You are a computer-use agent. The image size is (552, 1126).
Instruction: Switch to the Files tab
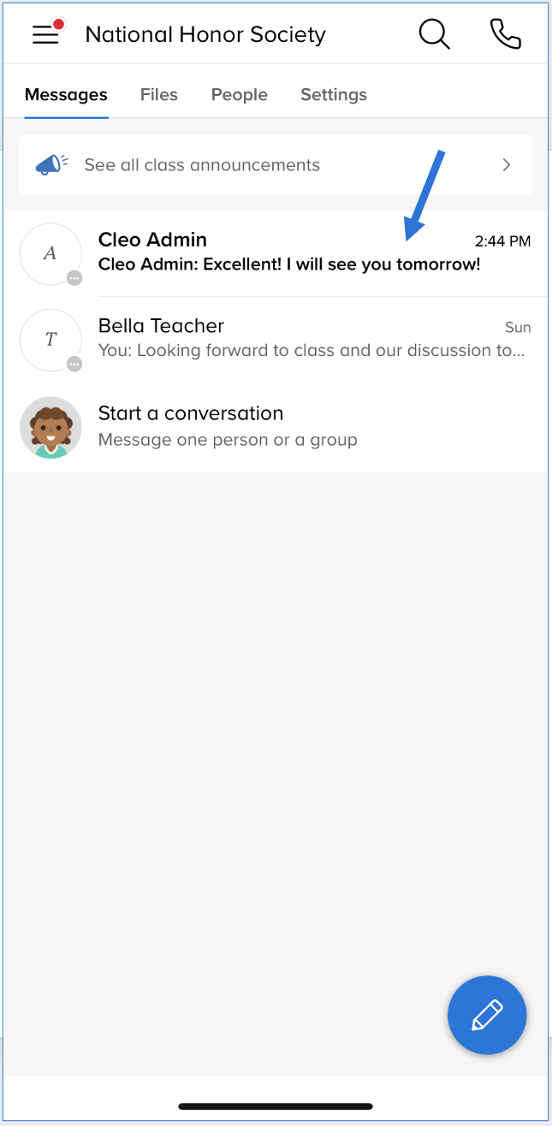coord(159,95)
